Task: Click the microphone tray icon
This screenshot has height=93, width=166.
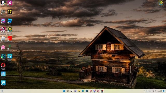Action: coord(147,91)
